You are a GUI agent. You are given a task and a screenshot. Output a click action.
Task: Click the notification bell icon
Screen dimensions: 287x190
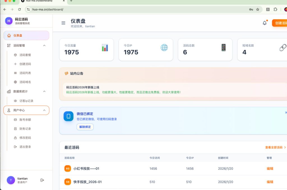click(265, 23)
